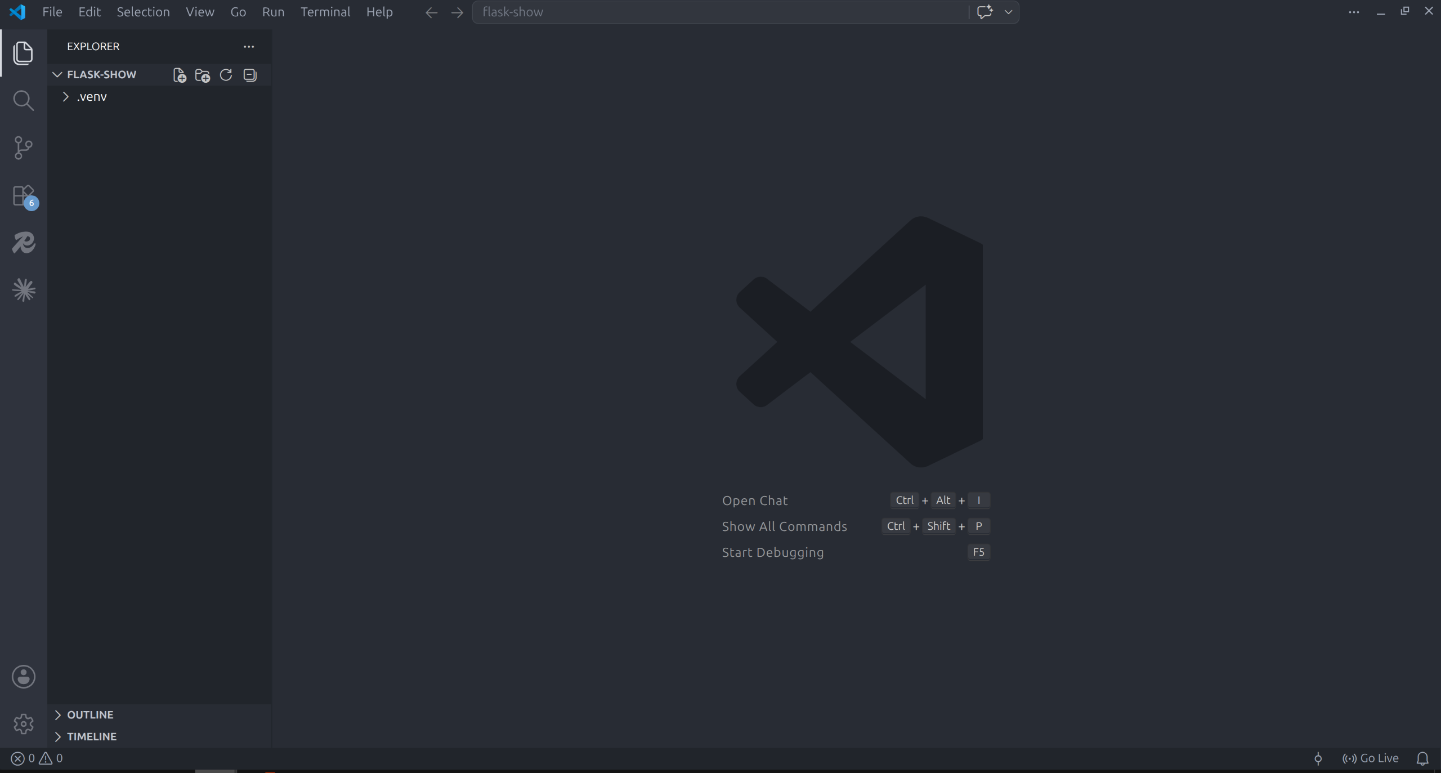This screenshot has width=1441, height=773.
Task: Open the Help menu
Action: [x=379, y=12]
